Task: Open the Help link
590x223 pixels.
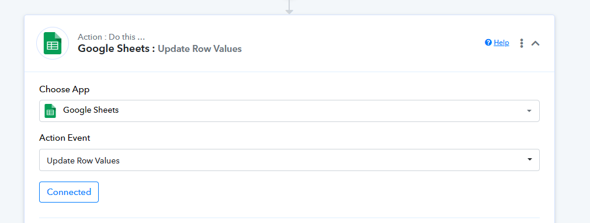Action: [501, 43]
